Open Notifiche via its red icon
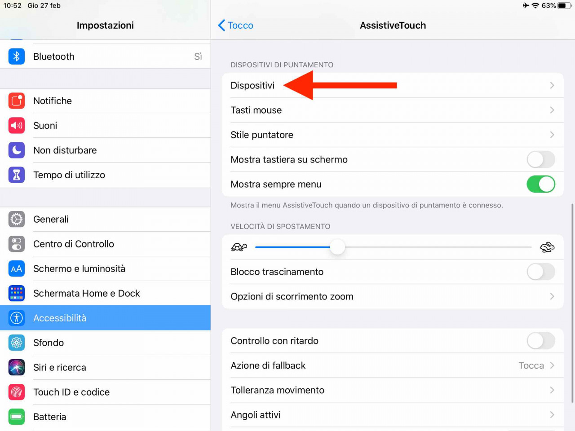This screenshot has height=431, width=575. click(17, 101)
